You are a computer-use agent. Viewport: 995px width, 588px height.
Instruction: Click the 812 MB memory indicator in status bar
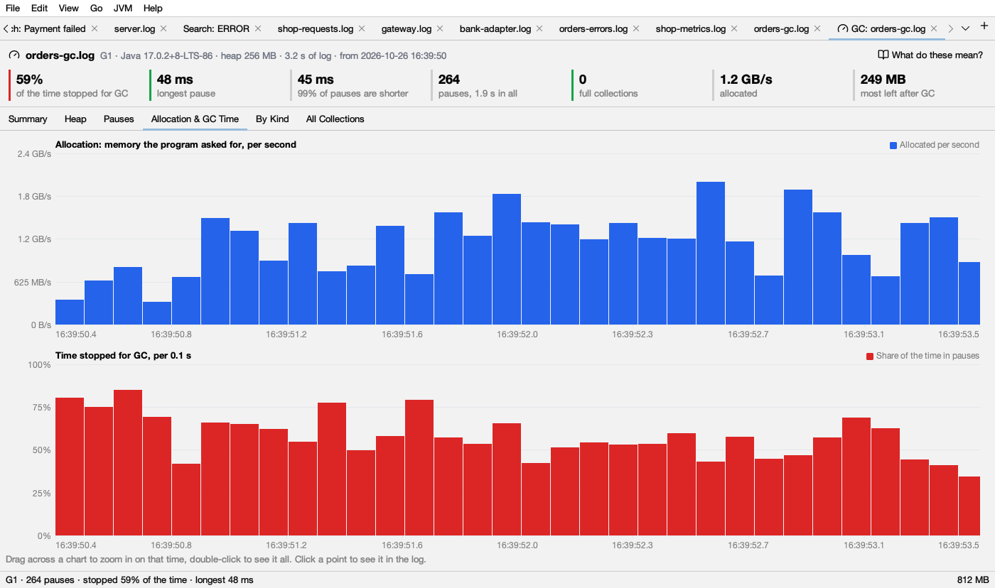(x=973, y=579)
